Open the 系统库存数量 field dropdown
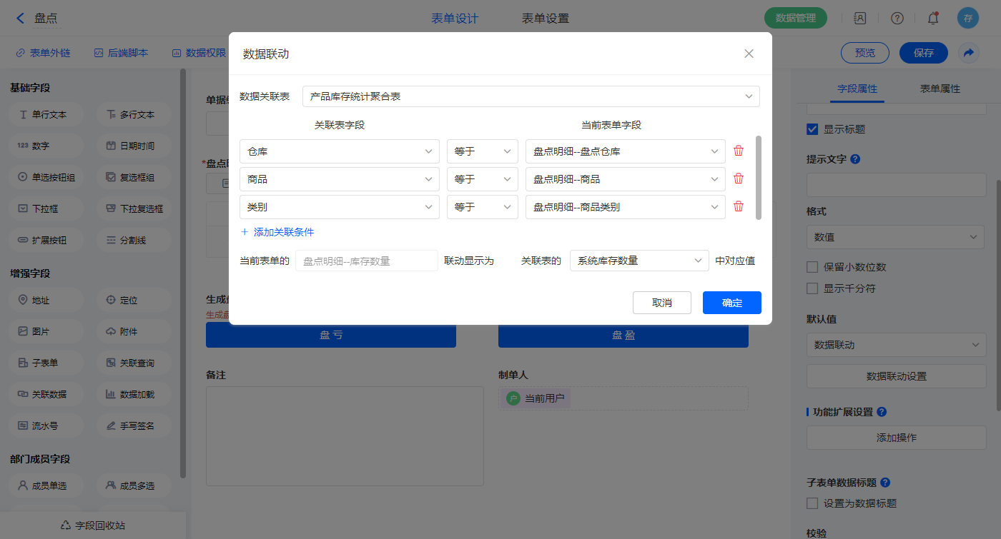Viewport: 1001px width, 539px height. point(638,261)
